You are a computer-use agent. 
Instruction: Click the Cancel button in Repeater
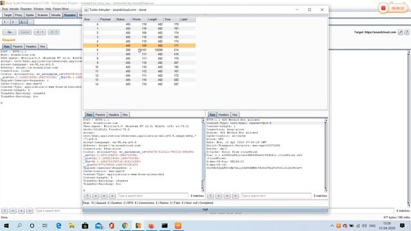click(25, 32)
